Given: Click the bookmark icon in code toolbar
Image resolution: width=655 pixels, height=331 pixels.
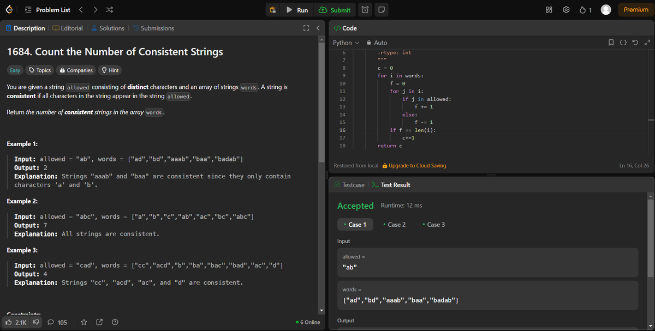Looking at the screenshot, I should [612, 43].
